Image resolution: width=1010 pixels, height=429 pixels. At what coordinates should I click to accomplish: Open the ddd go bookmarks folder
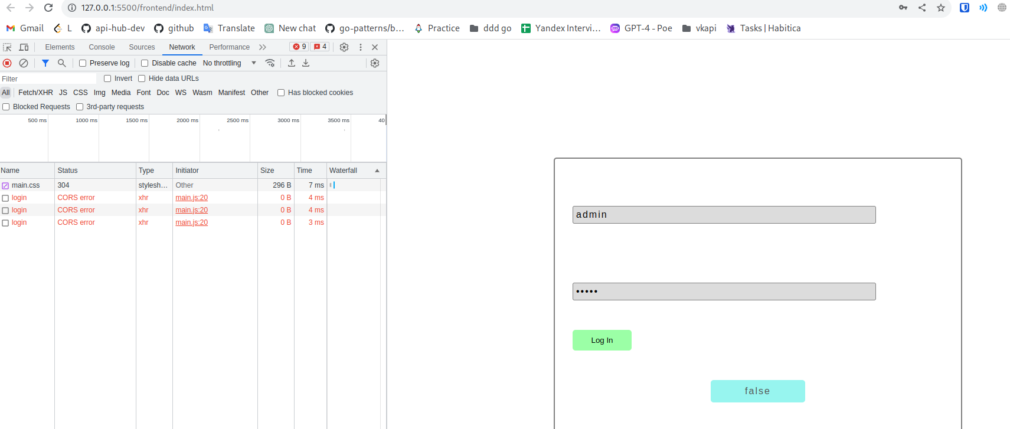(x=491, y=28)
